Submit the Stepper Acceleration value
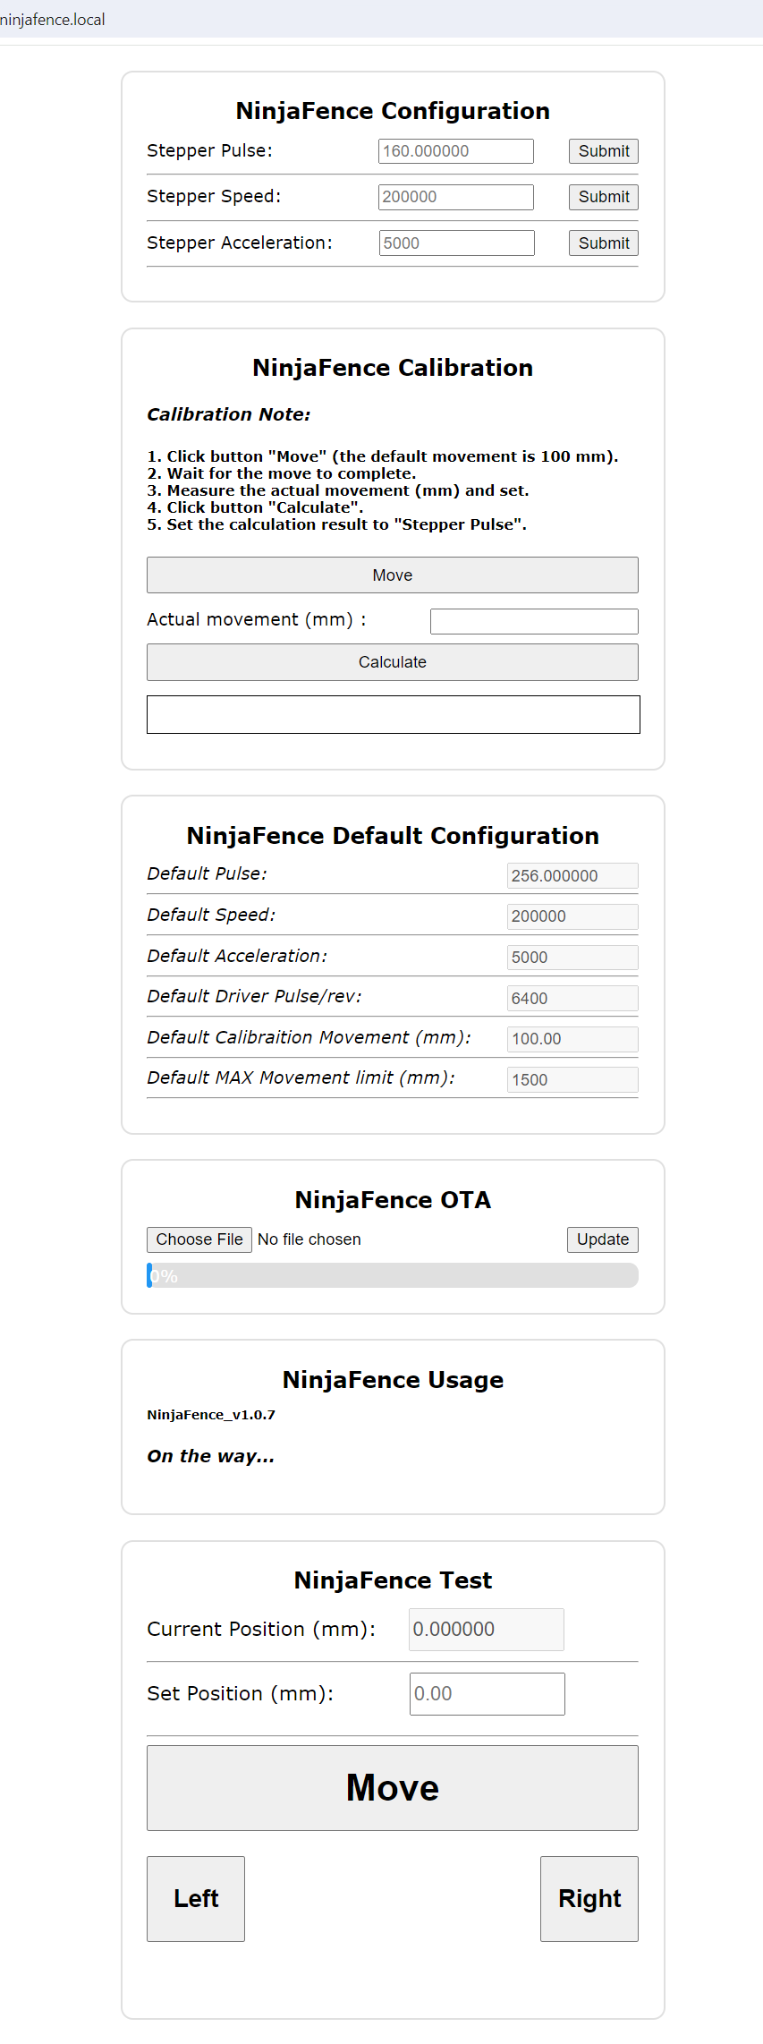The width and height of the screenshot is (763, 2044). coord(603,243)
